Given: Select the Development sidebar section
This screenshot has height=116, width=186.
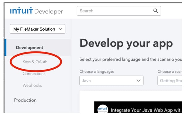Looking at the screenshot, I should 38,47.
